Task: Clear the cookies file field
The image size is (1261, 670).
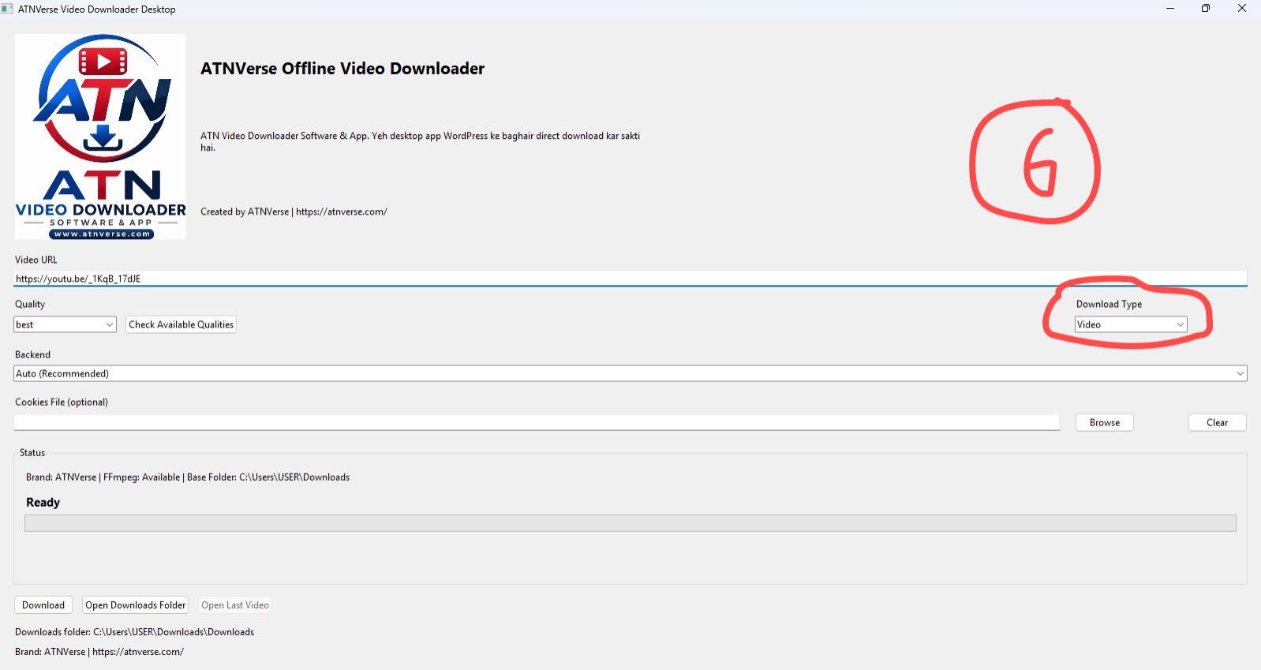Action: [x=1217, y=422]
